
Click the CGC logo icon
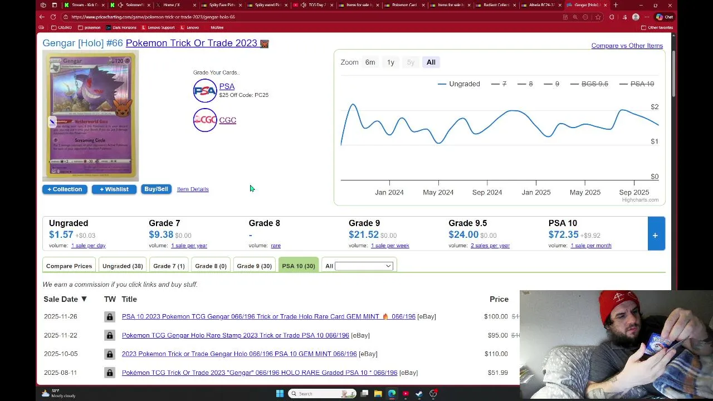click(205, 120)
